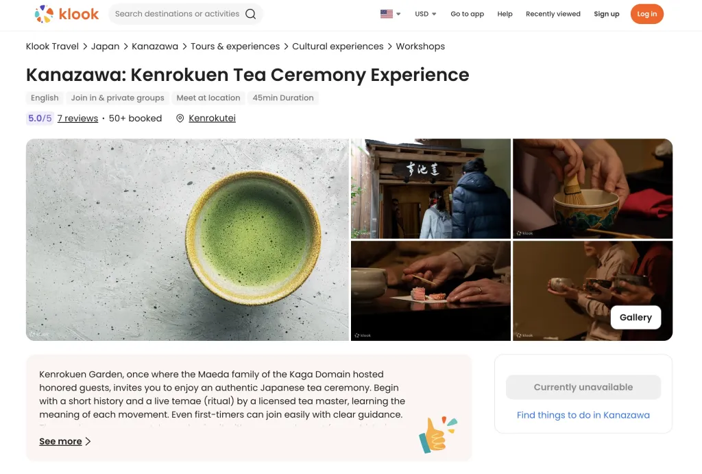Click Find things to do in Kanazawa
Viewport: 702px width, 474px height.
coord(583,415)
